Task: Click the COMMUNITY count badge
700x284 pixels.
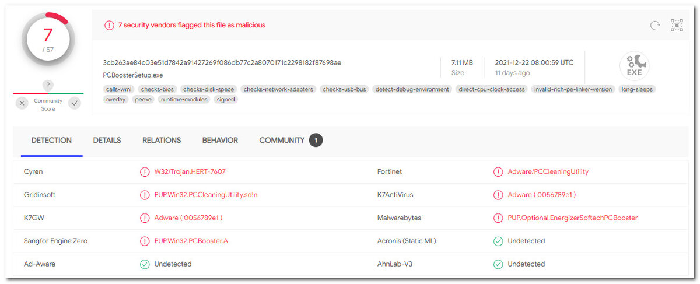Action: click(x=316, y=141)
